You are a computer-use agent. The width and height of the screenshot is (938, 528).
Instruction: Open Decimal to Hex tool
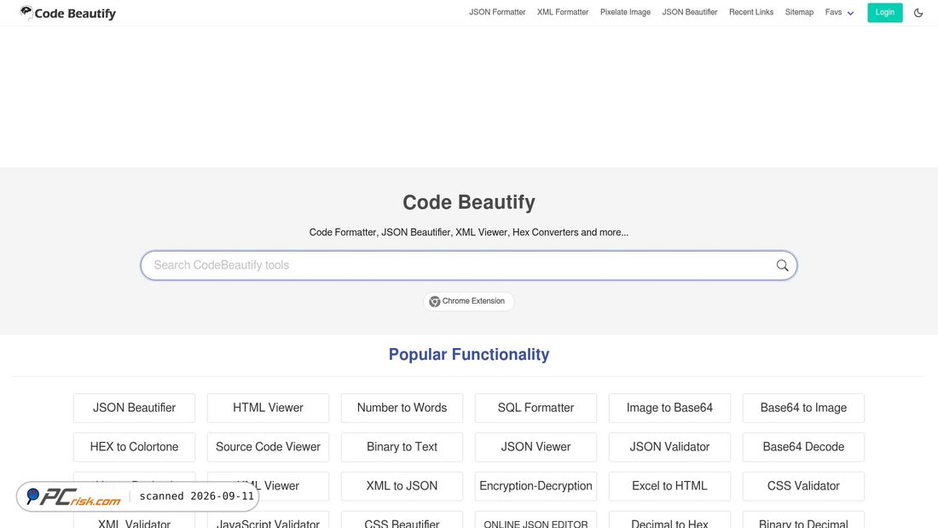point(669,519)
